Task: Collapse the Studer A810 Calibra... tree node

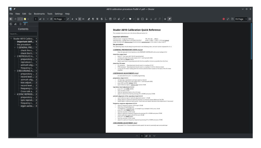Action: [x=11, y=39]
